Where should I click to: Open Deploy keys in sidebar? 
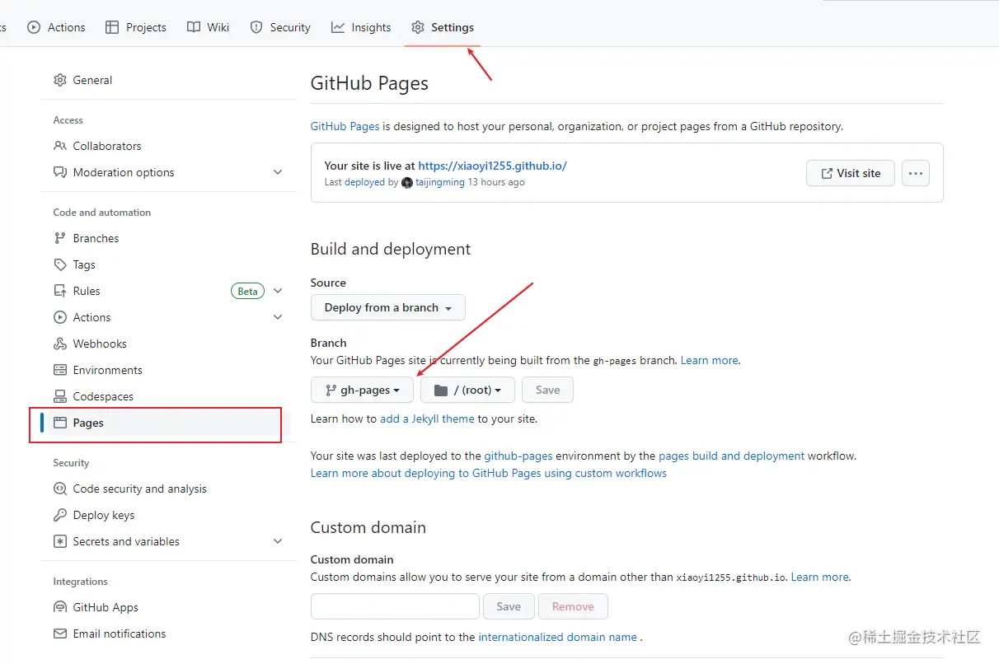tap(168, 515)
